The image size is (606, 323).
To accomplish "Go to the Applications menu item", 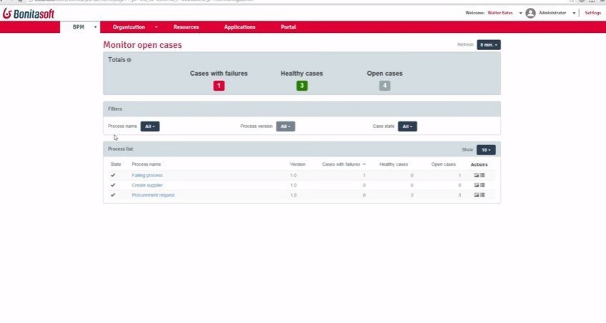I will coord(239,27).
